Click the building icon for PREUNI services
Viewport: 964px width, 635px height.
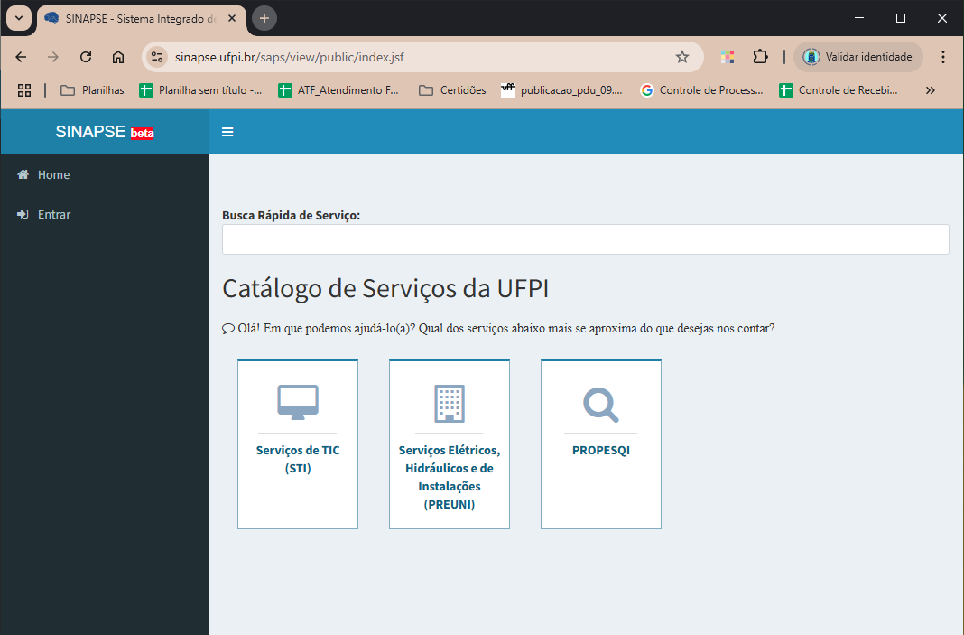coord(450,404)
